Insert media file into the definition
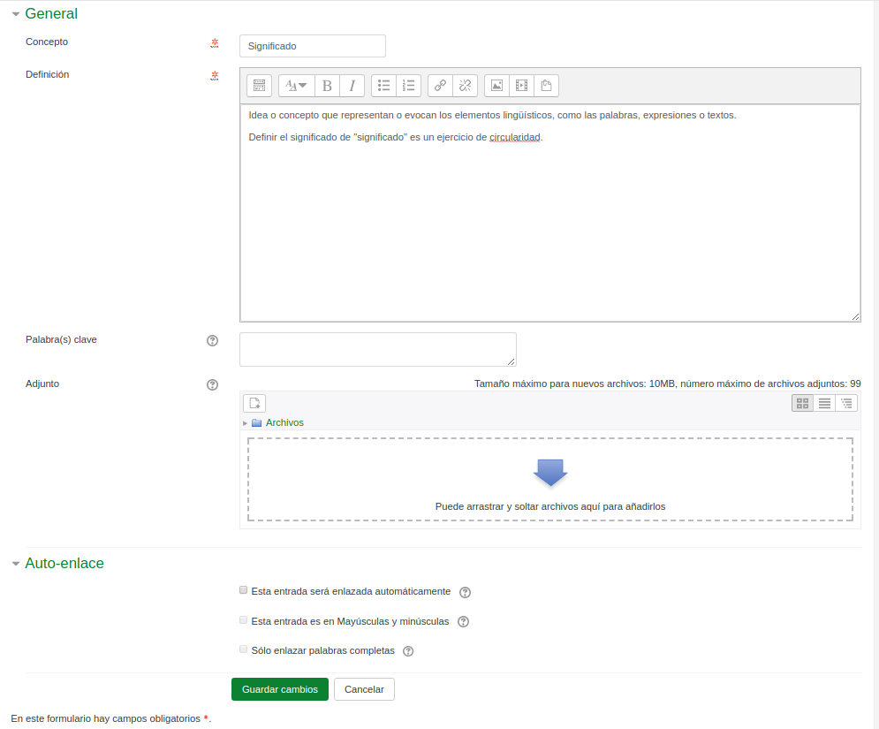879x729 pixels. point(521,85)
